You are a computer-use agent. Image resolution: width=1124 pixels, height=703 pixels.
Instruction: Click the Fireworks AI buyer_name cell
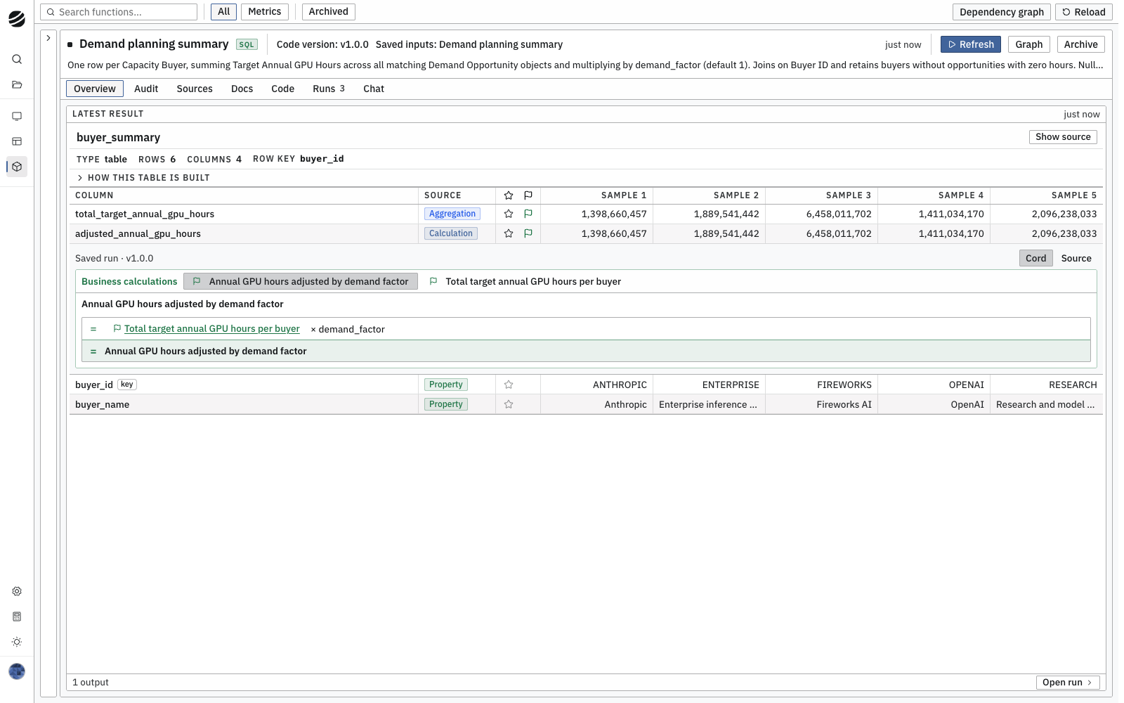(x=822, y=404)
